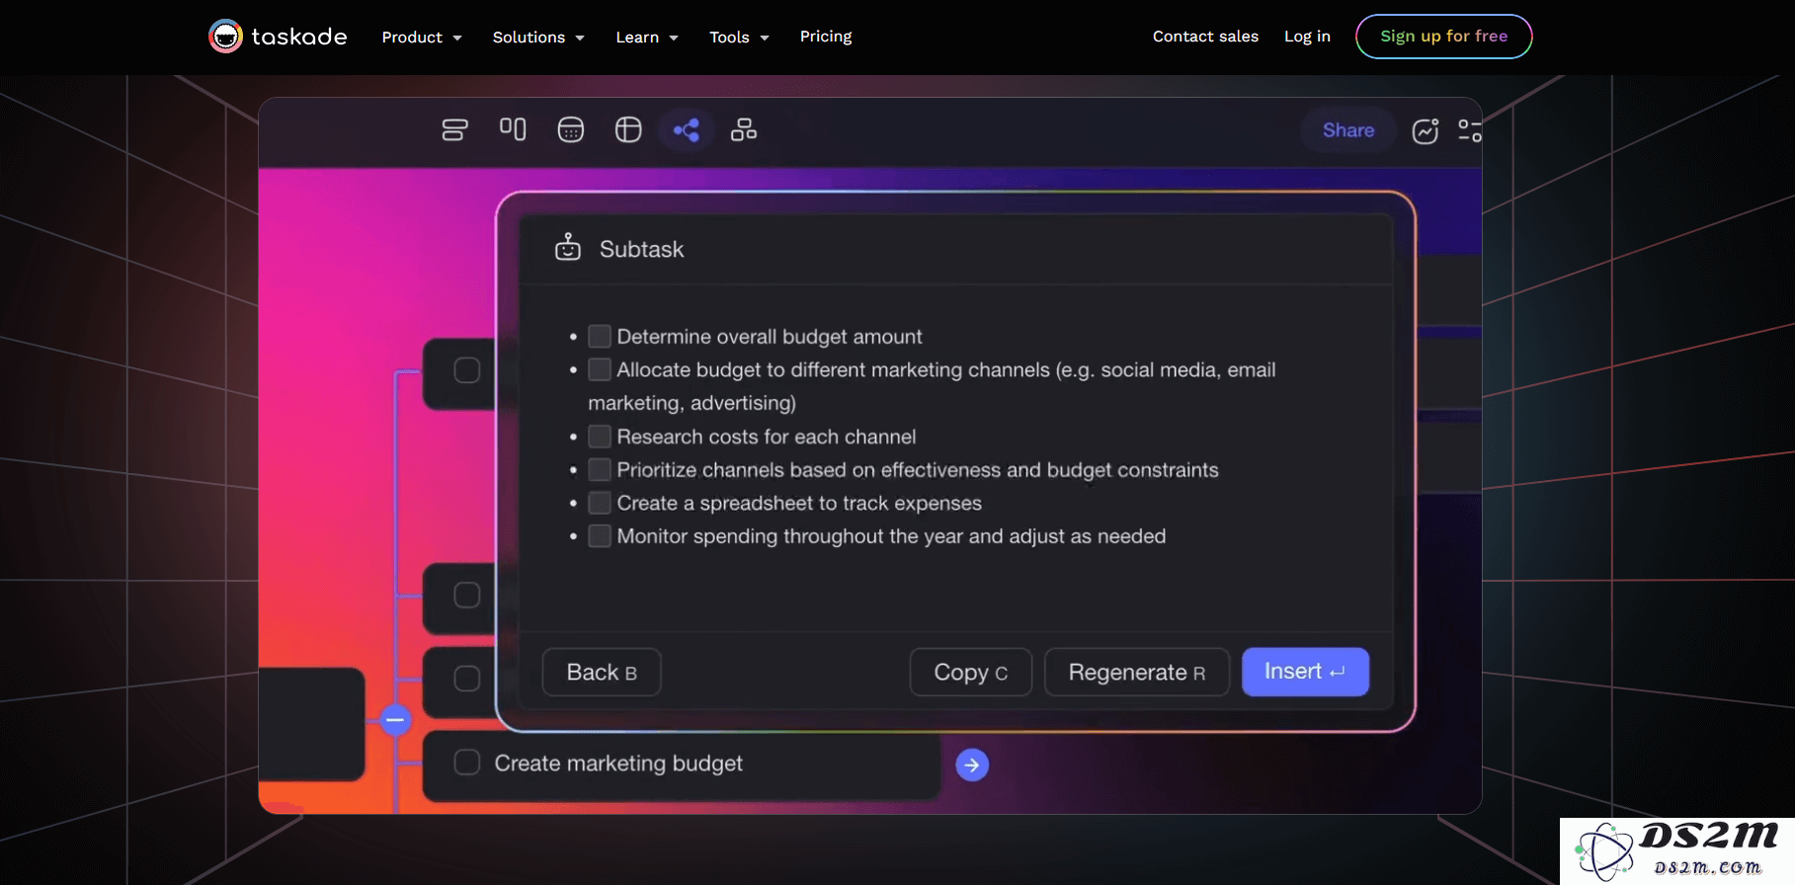1795x885 pixels.
Task: Click the blue arrow next to Create marketing budget
Action: [972, 764]
